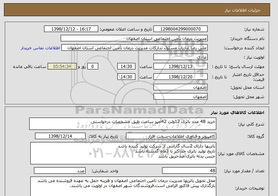Viewport: 278px width, 196px height.
Task: Click the استان محل تحویل label
Action: click(247, 87)
